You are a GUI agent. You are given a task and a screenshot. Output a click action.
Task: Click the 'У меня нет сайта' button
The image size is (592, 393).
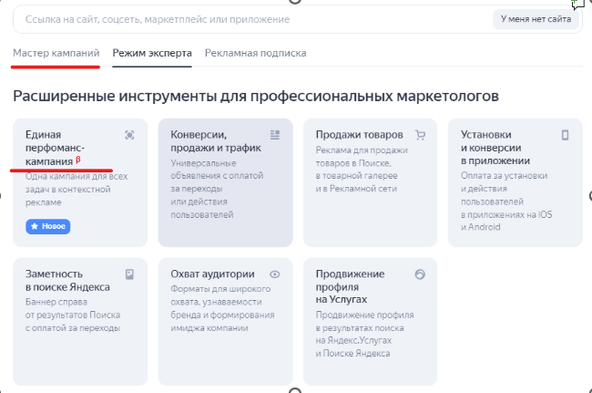pyautogui.click(x=536, y=19)
